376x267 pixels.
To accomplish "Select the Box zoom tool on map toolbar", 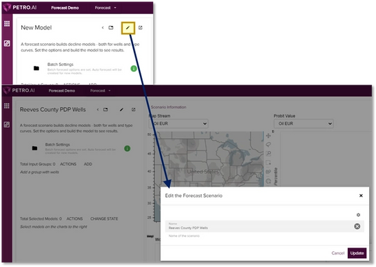I will [268, 154].
